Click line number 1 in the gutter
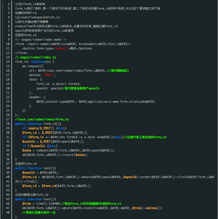Screen dimensions: 218x219 (x=8, y=3)
